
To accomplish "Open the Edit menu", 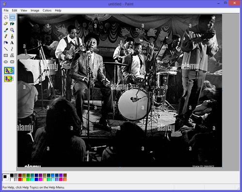I will click(x=15, y=11).
